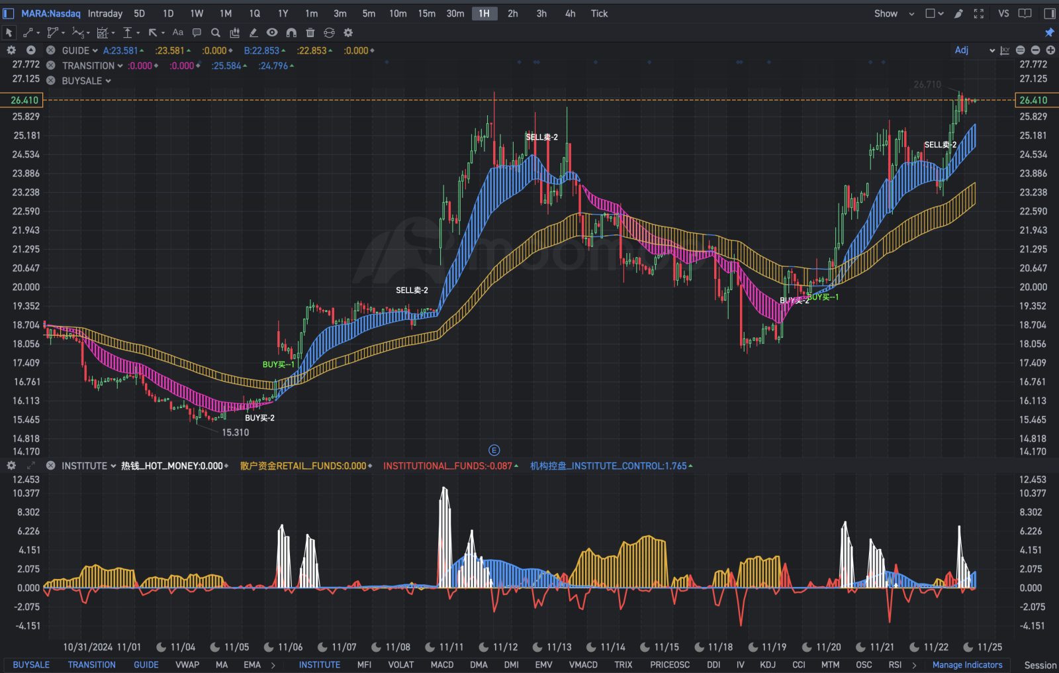
Task: Toggle VWAP indicator in bottom bar
Action: (187, 664)
